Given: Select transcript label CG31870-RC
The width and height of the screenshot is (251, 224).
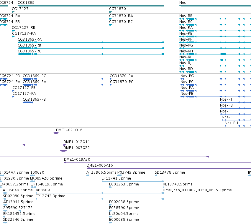Looking at the screenshot, I should point(121,22).
